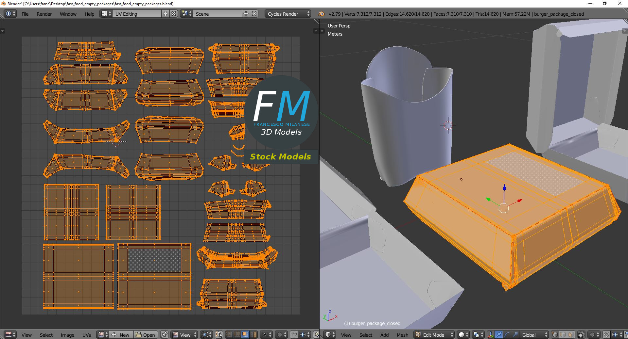Screen dimensions: 628x339
Task: Open the UVs menu in UV editor
Action: 86,335
